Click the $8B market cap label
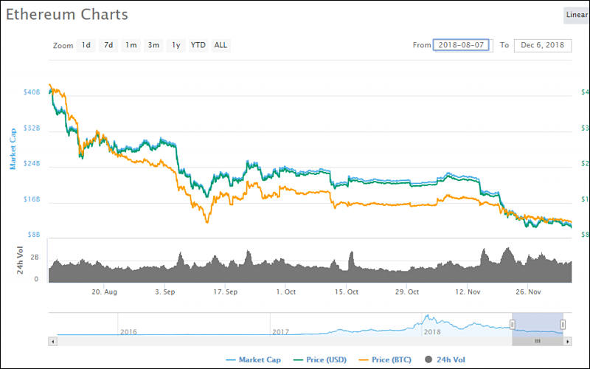The image size is (590, 369). 33,235
